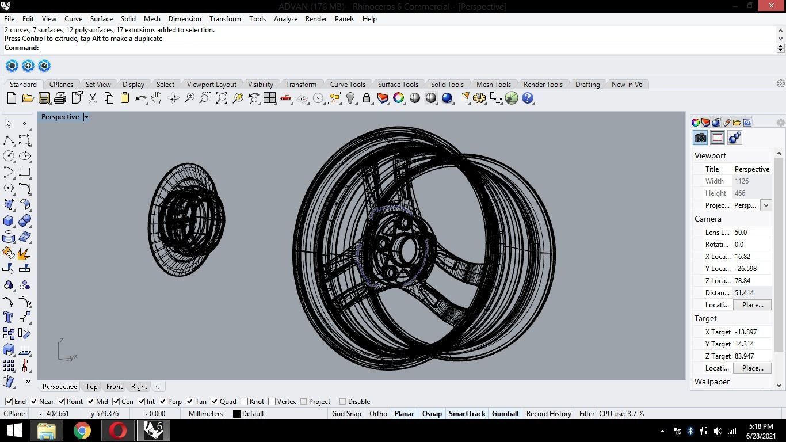Click the Render blue sphere icon
Viewport: 786px width, 442px height.
tap(447, 98)
